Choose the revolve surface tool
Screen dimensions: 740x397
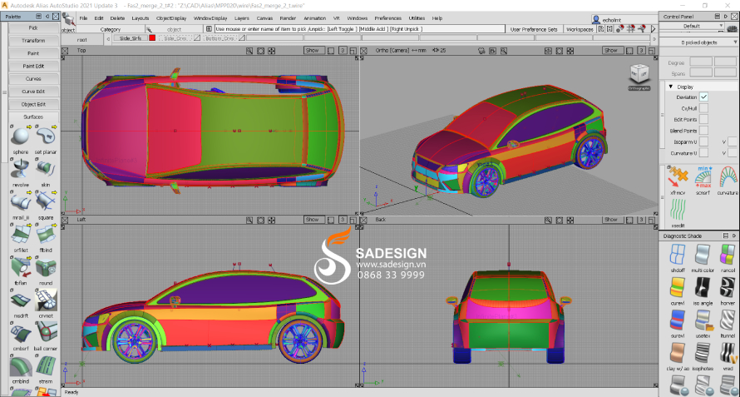(20, 169)
